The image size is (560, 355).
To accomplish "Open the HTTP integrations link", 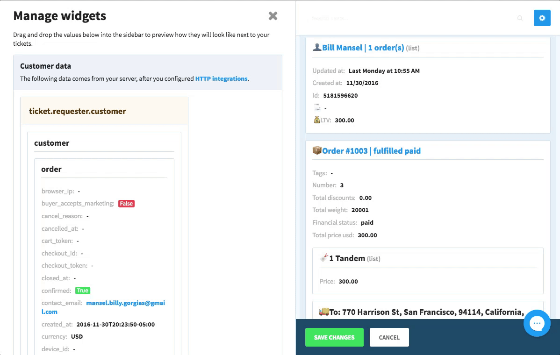I will point(222,78).
